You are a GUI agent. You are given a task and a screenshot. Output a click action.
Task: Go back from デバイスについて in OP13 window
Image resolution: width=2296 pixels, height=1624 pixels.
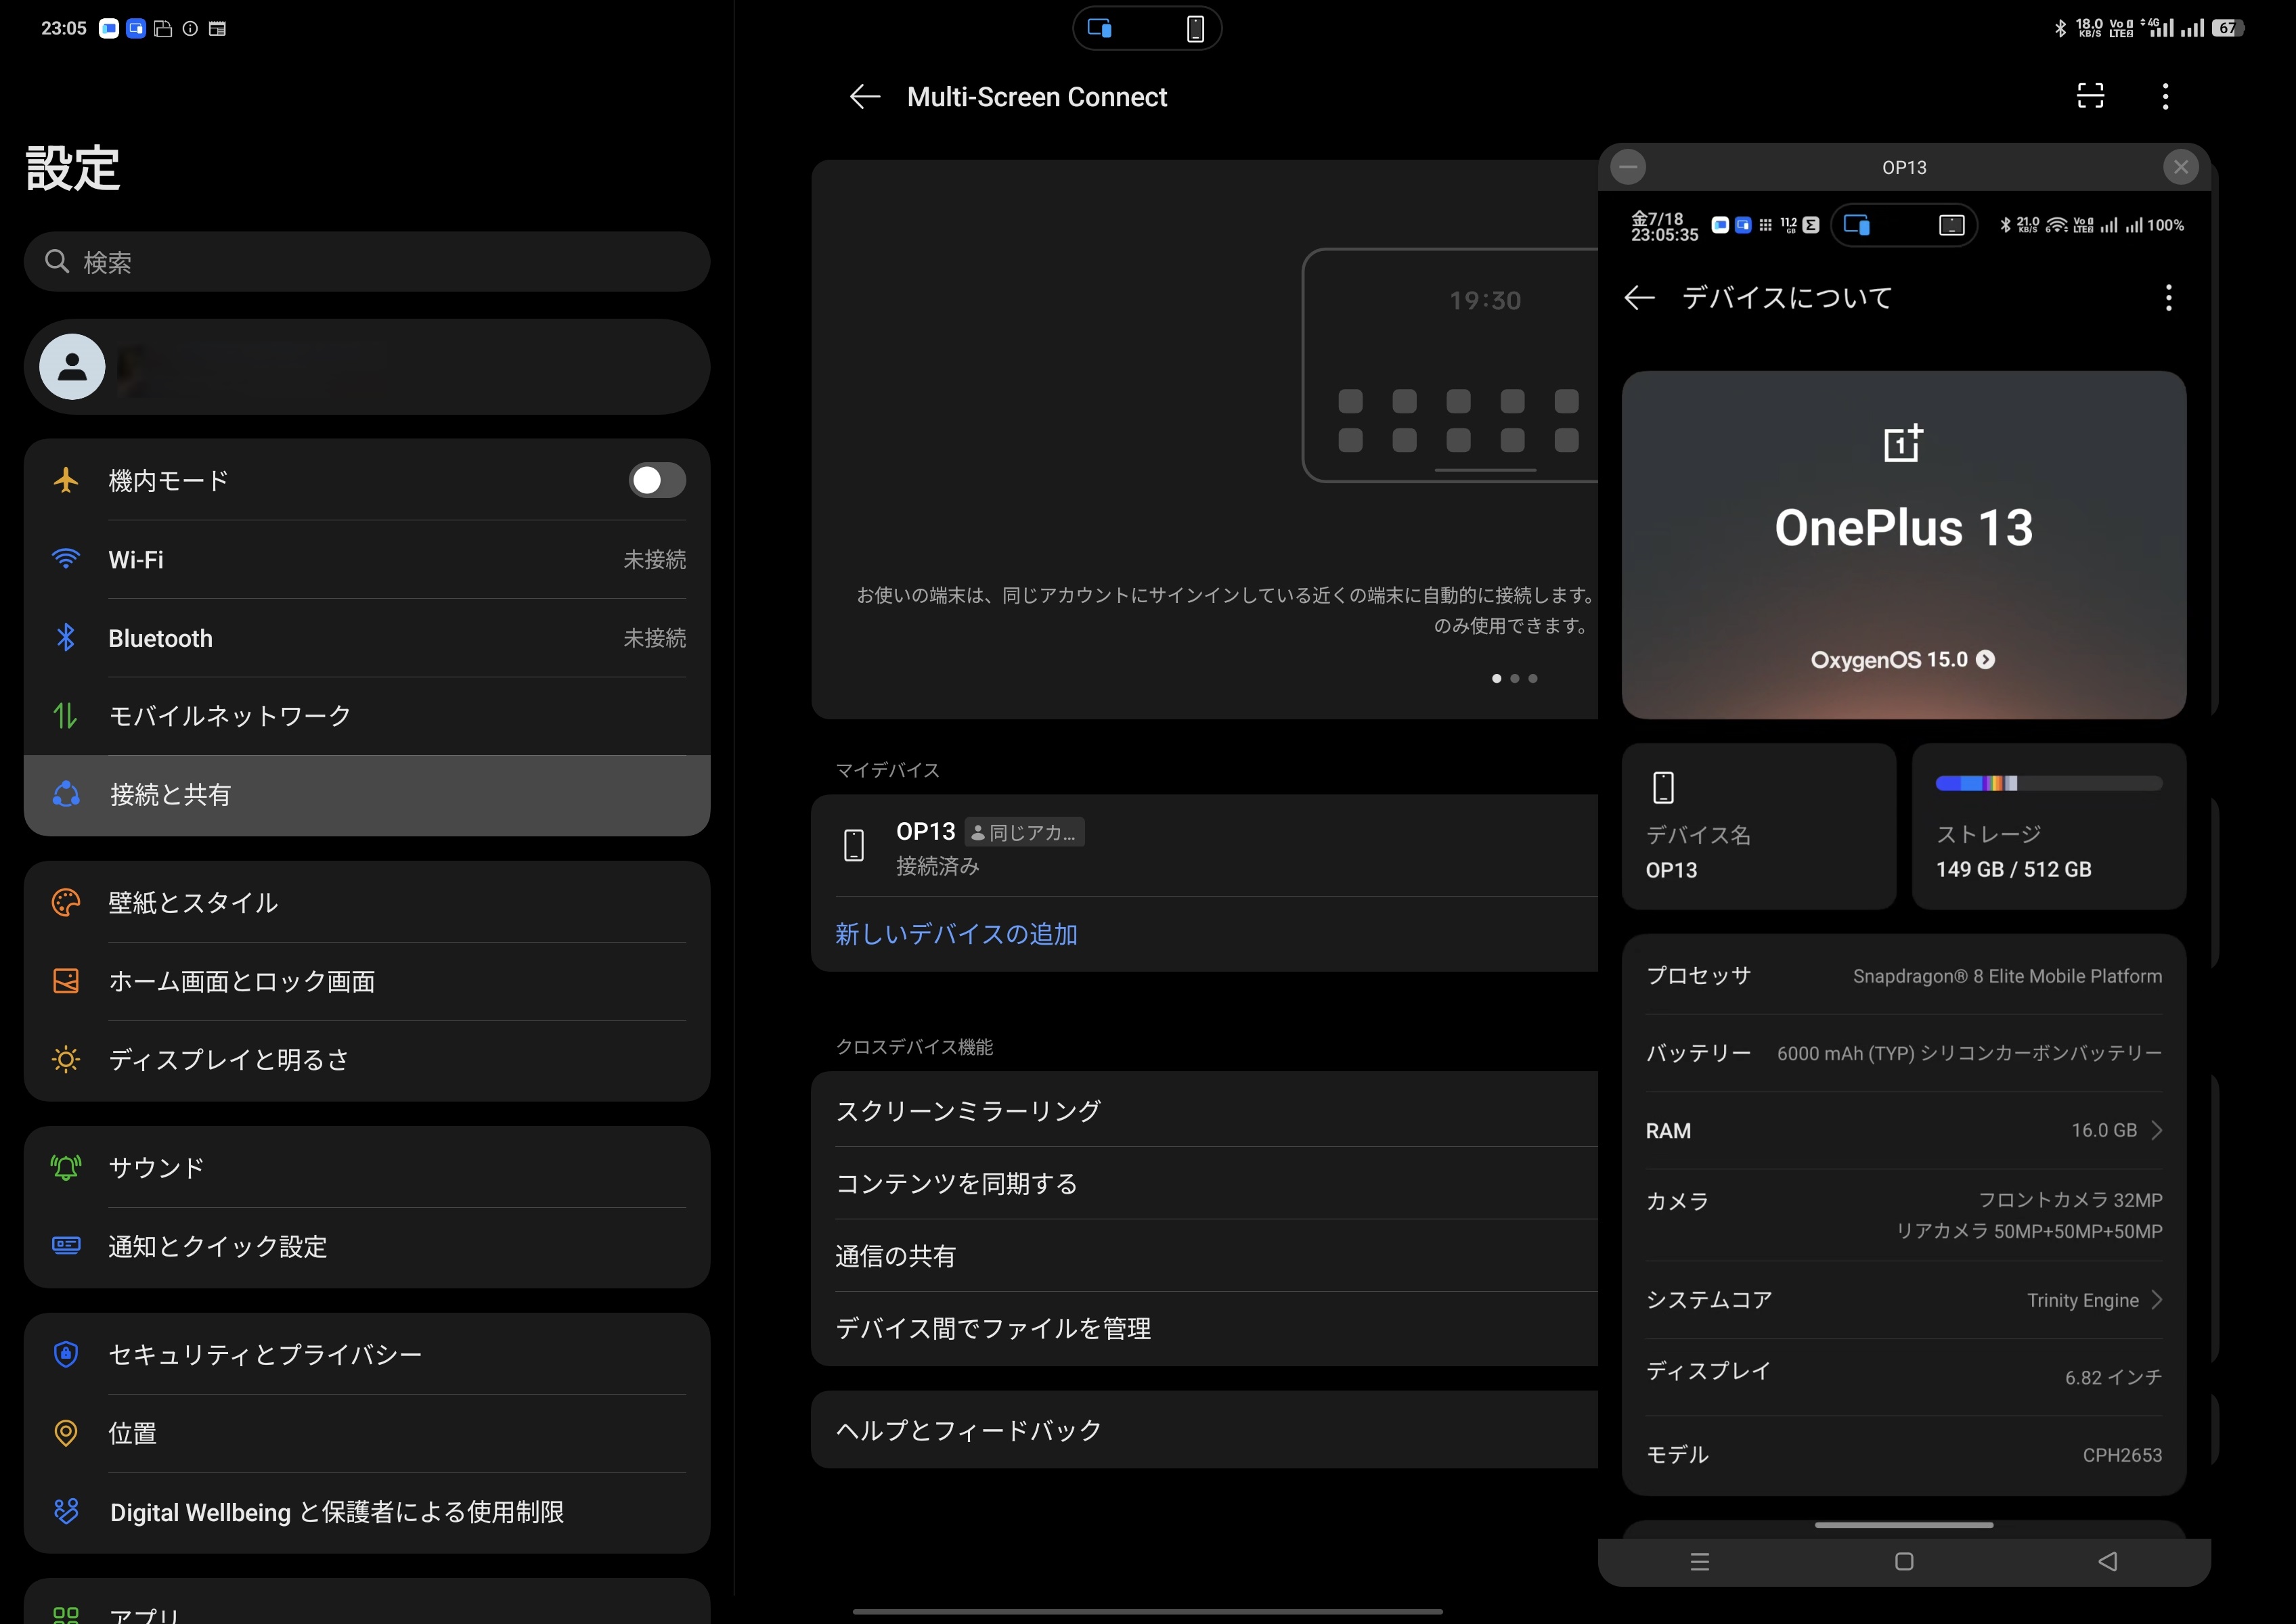click(x=1639, y=297)
